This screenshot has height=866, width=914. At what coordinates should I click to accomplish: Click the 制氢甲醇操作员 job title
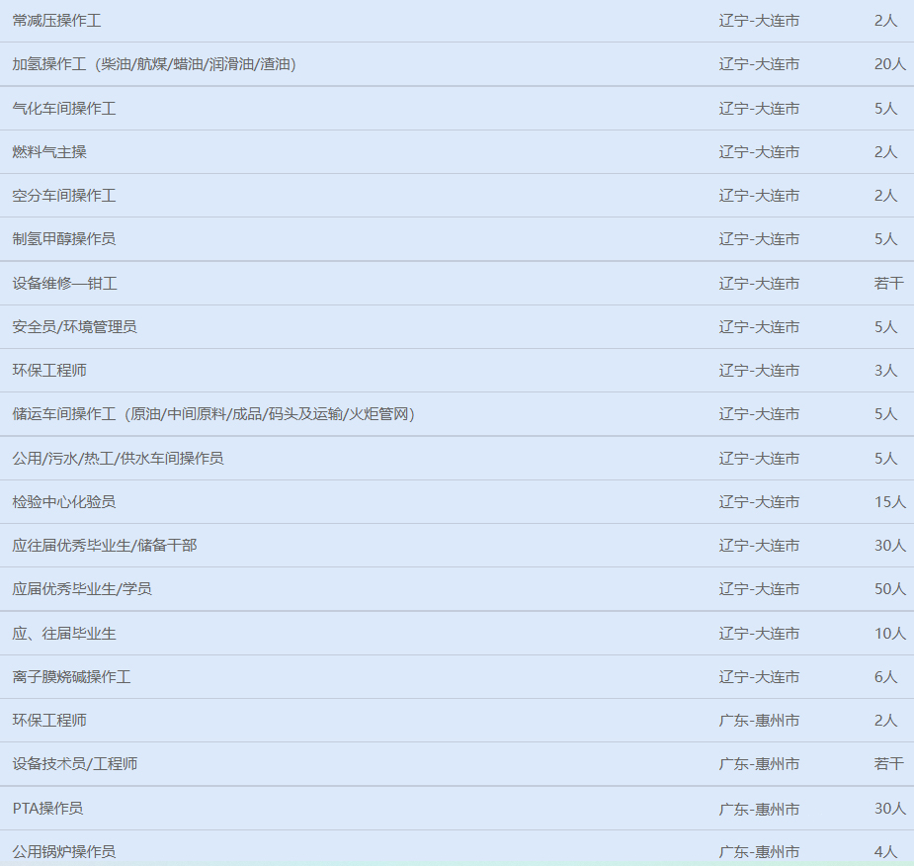click(64, 239)
